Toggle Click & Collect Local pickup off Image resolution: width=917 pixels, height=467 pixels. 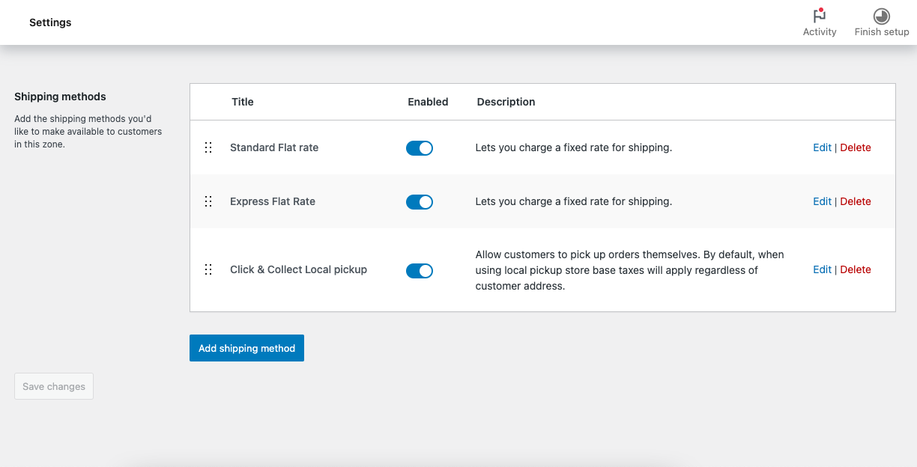[x=420, y=271]
